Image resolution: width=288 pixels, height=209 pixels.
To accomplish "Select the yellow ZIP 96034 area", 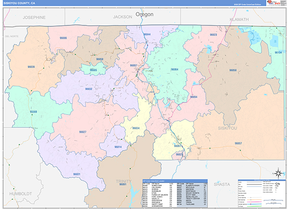I will pos(136,128).
